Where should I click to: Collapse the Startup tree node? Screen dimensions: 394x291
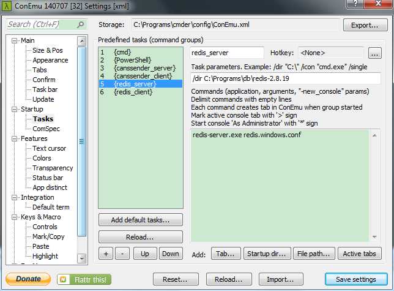[x=14, y=109]
